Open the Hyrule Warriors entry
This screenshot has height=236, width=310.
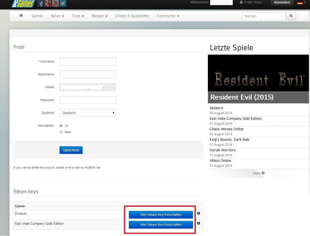[222, 150]
